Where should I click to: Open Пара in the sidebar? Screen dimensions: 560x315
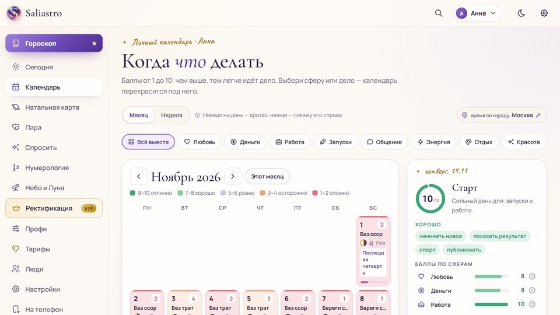tap(54, 127)
